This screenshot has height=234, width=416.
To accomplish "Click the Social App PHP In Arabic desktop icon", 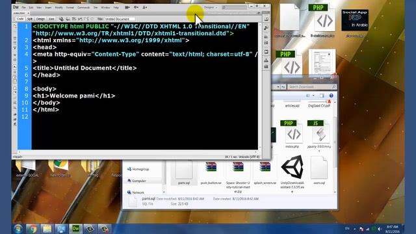I will click(355, 23).
